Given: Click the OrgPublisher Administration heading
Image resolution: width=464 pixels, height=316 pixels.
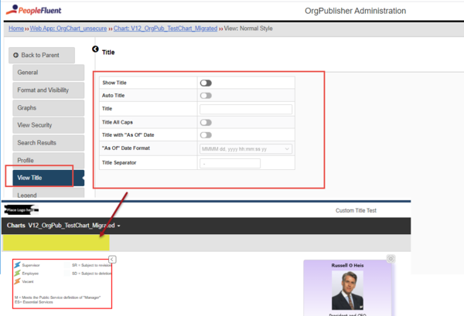Looking at the screenshot, I should (x=356, y=11).
